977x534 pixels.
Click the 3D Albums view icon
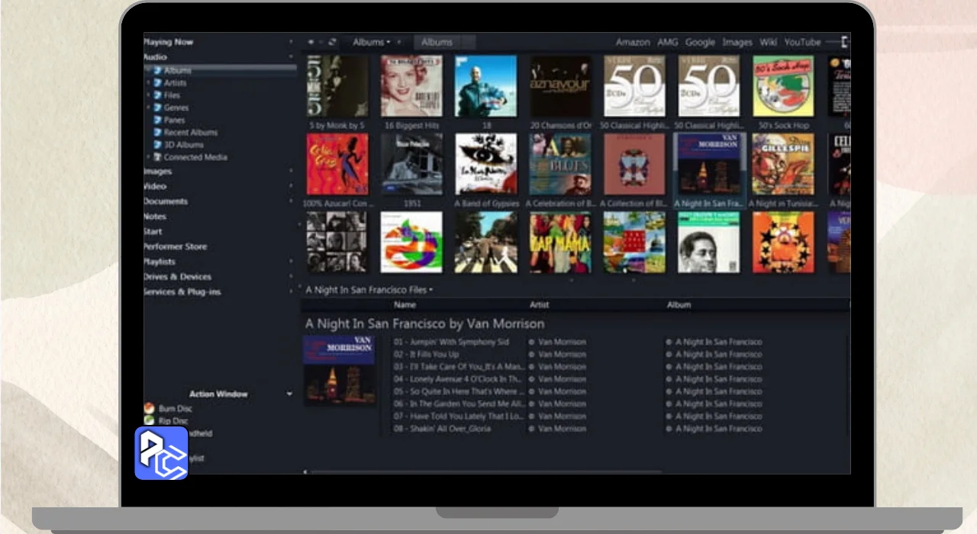click(x=158, y=144)
